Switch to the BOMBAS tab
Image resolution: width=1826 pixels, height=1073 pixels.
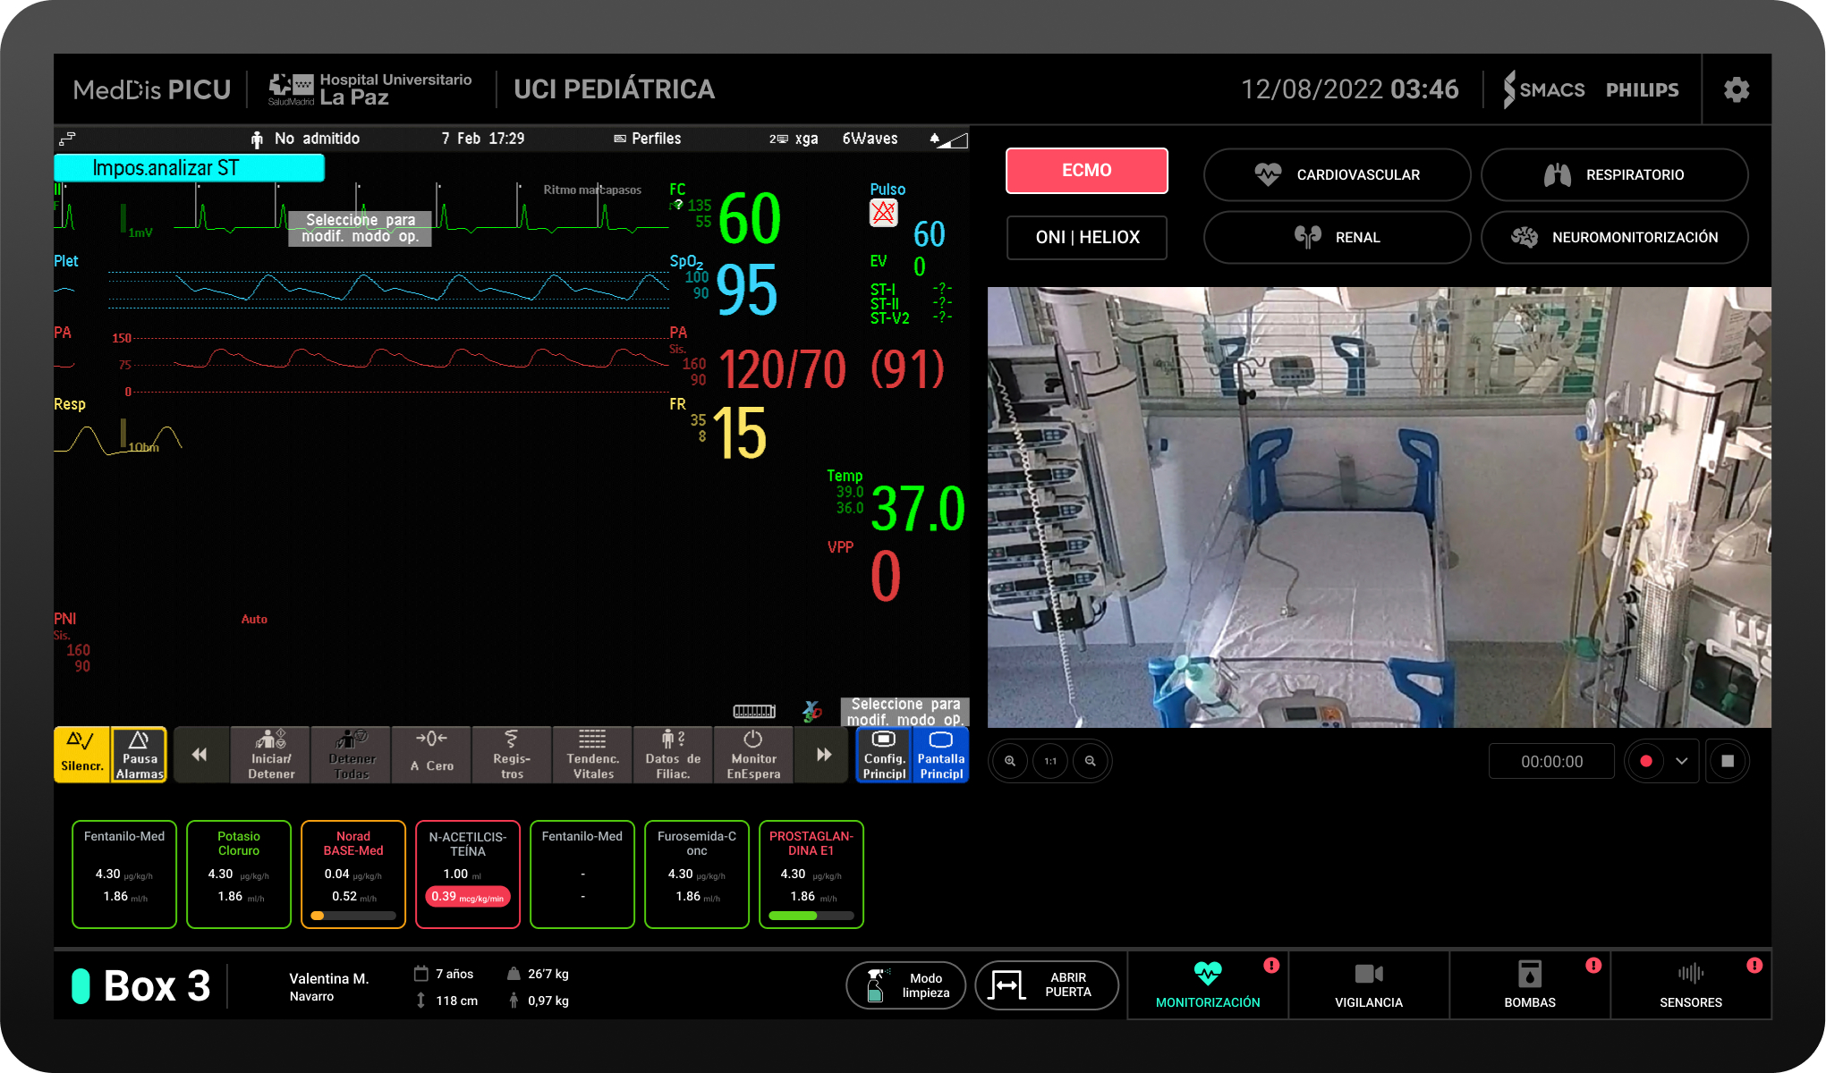[x=1529, y=984]
